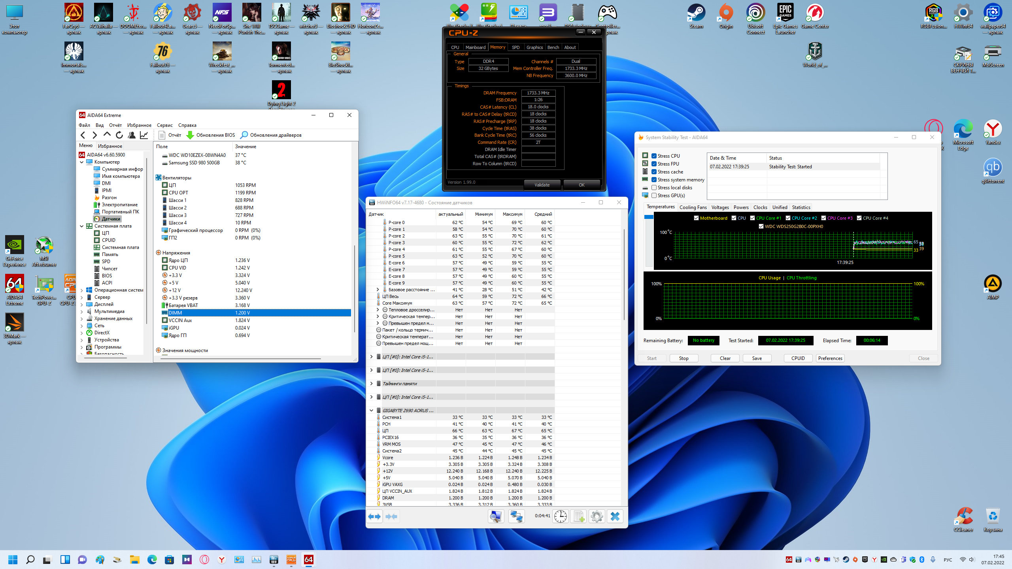
Task: Click HWiNFO blue X close-sensors icon
Action: pos(615,516)
